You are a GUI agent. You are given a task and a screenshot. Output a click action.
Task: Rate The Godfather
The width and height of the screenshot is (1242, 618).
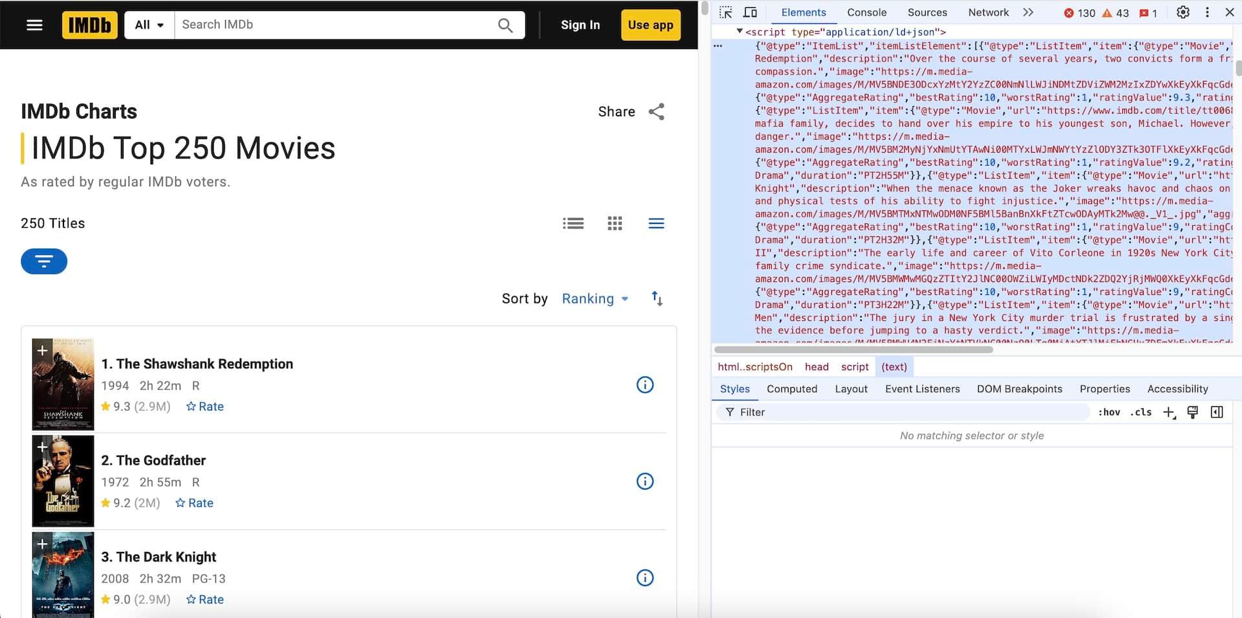[x=194, y=503]
